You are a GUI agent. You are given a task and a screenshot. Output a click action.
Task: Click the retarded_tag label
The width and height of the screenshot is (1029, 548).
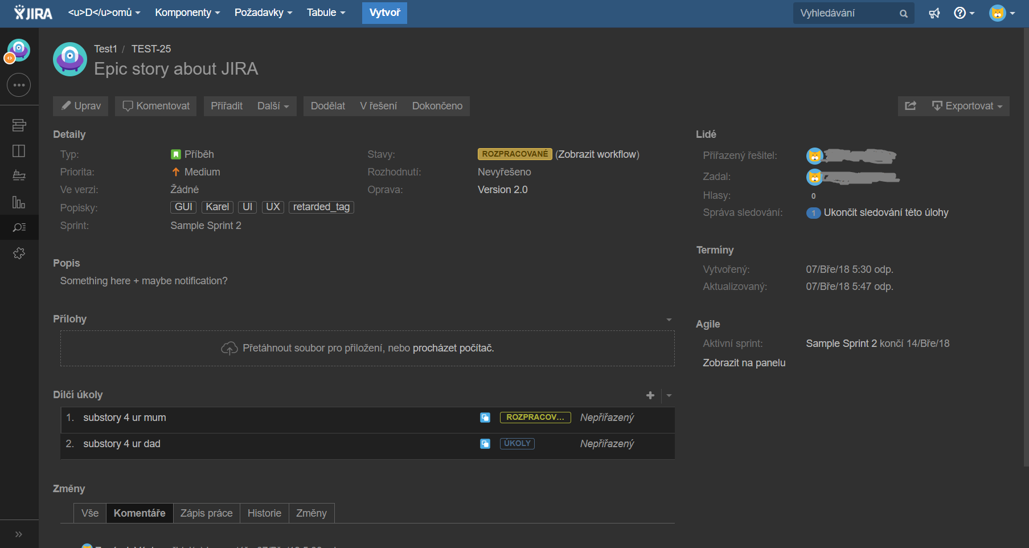(x=321, y=207)
